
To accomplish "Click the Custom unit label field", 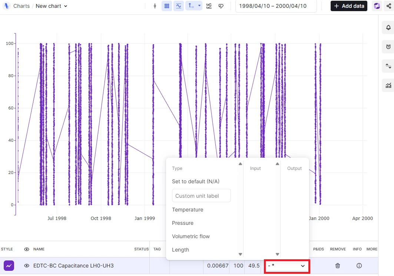I will (201, 196).
